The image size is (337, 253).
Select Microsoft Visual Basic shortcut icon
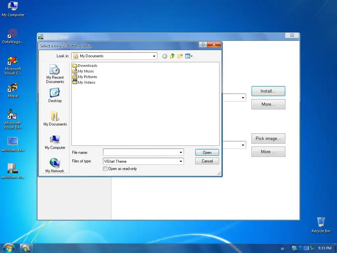pyautogui.click(x=13, y=119)
